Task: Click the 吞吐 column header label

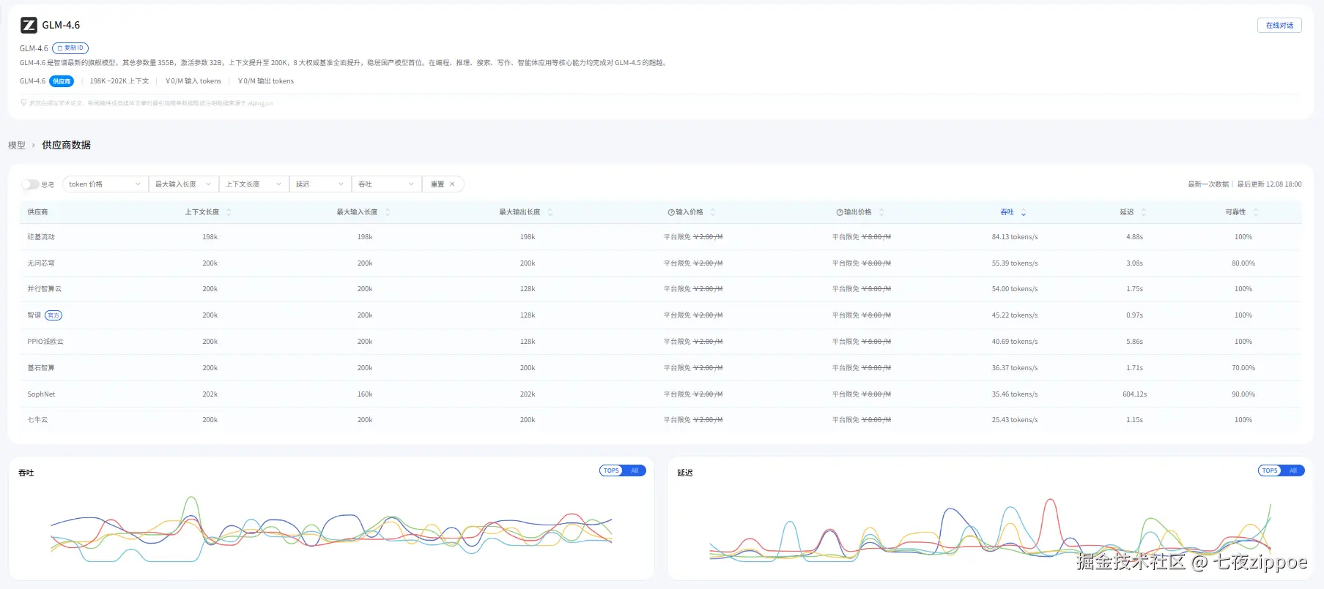Action: click(x=1007, y=212)
